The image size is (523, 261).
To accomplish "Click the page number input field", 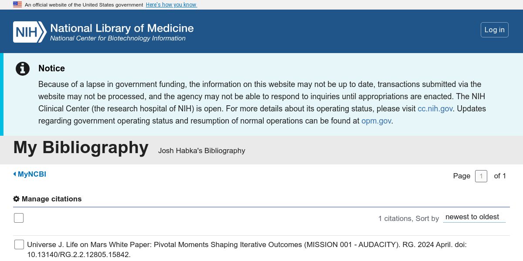I will pos(481,176).
